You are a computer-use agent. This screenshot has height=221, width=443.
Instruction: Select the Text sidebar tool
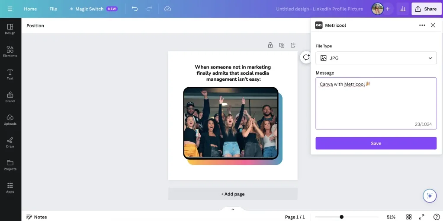10,74
